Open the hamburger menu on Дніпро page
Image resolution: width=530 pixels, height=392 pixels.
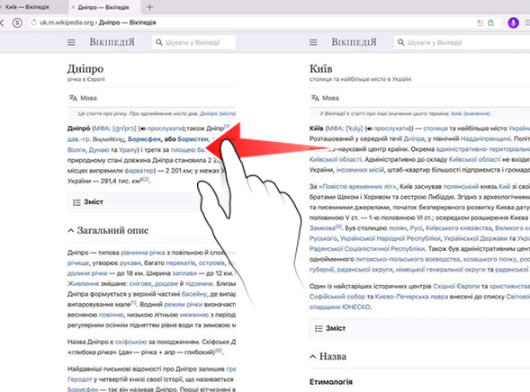click(71, 42)
